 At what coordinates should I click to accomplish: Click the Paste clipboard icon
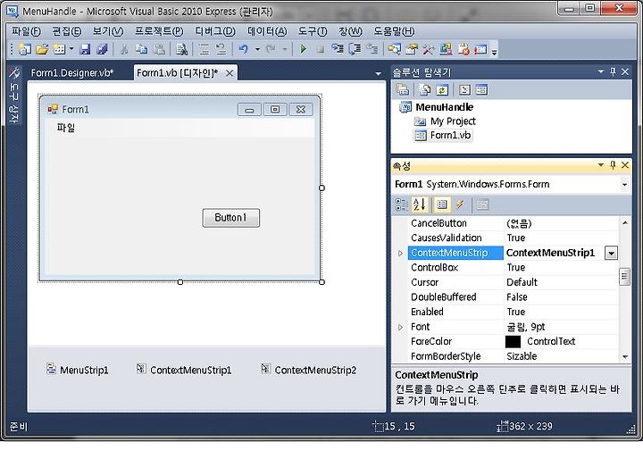[159, 50]
